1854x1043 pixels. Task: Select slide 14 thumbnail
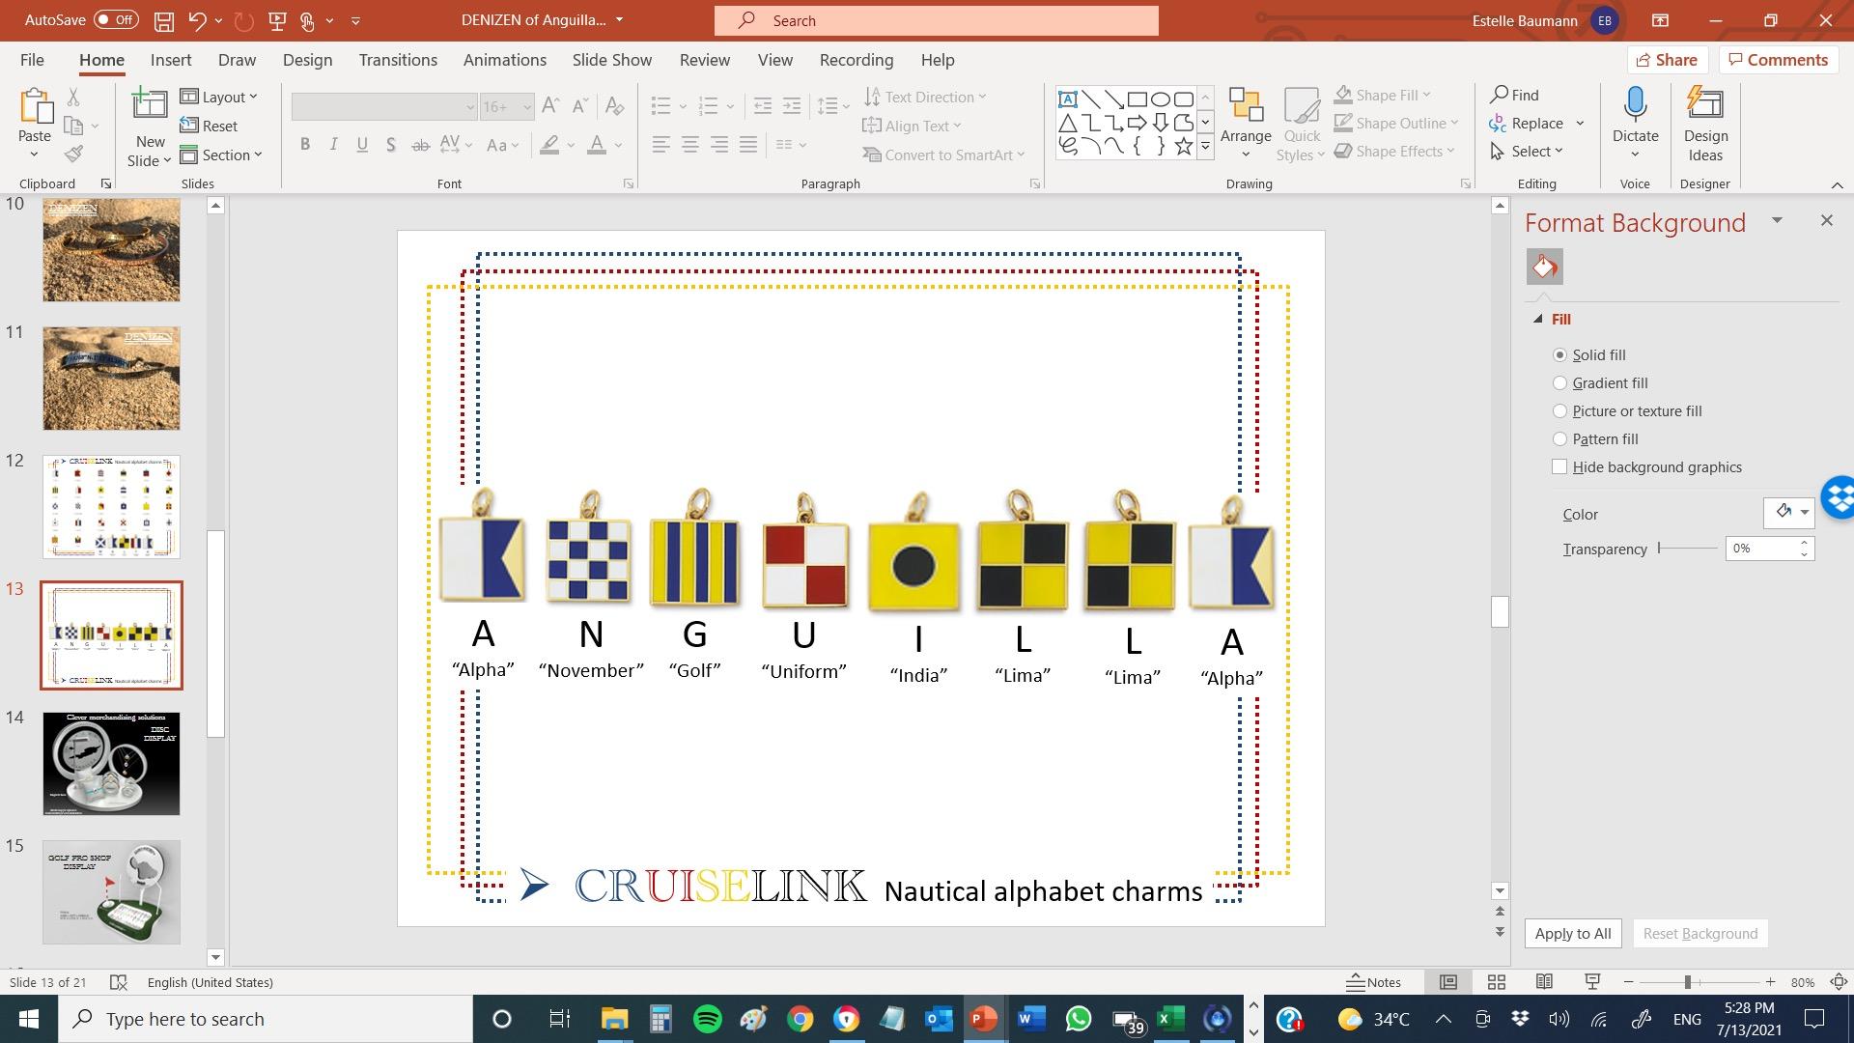111,764
